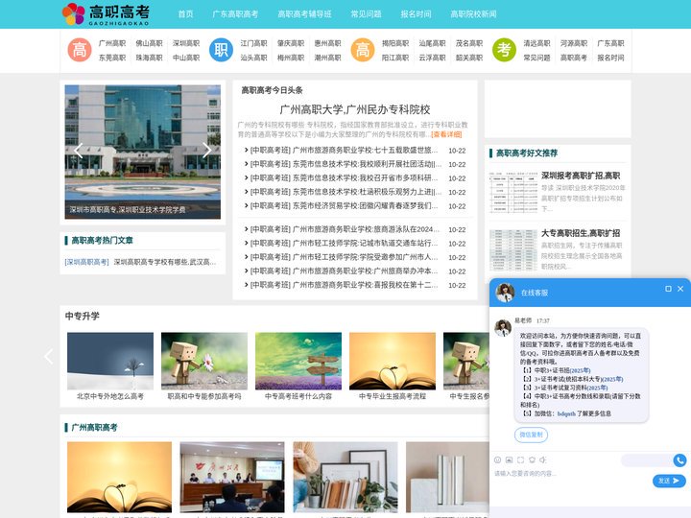The image size is (691, 518).
Task: Open the 清远高职 link
Action: [x=536, y=43]
